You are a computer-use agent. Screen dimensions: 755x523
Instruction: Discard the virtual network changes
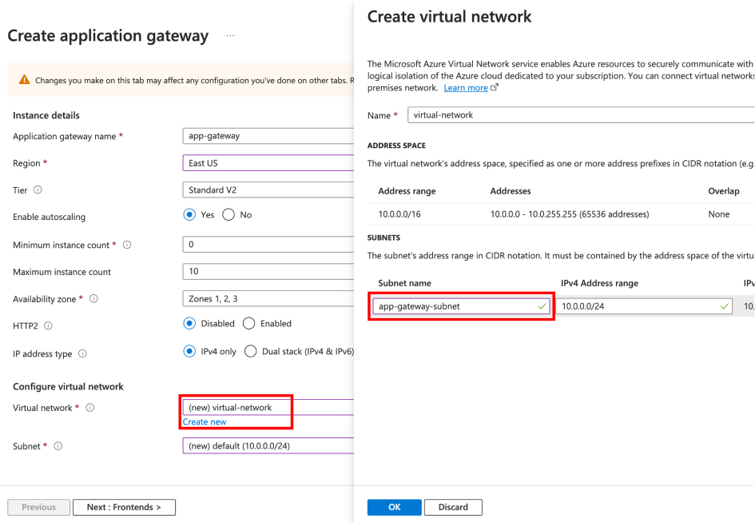click(453, 507)
